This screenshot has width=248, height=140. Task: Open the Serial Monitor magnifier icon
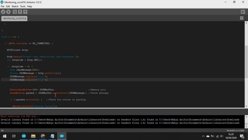tap(243, 12)
